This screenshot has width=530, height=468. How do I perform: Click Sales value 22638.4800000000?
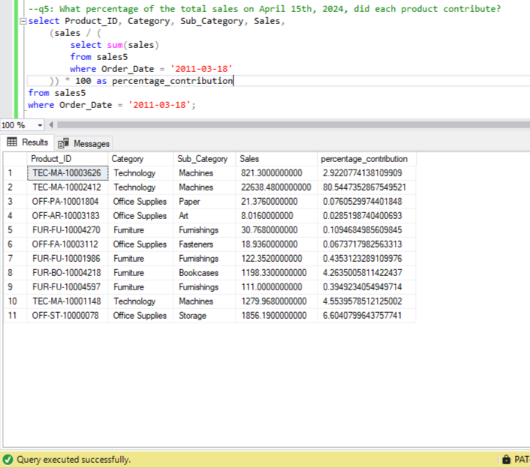tap(276, 187)
